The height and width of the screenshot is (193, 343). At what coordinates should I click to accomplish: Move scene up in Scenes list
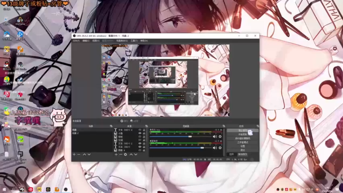click(x=84, y=154)
